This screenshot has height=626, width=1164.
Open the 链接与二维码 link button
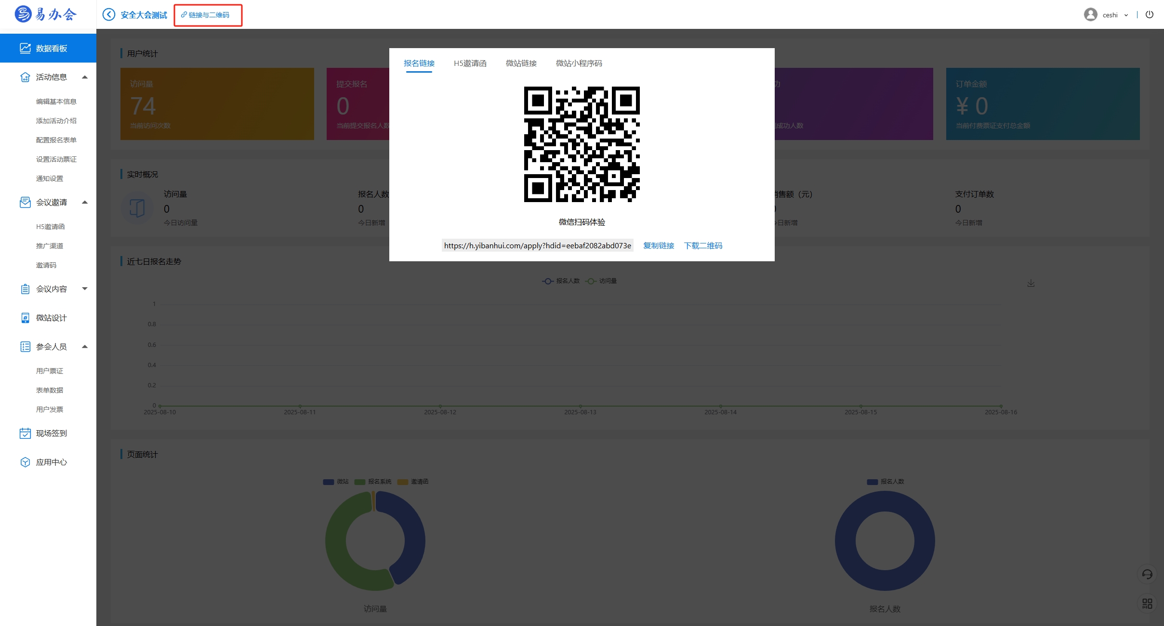pyautogui.click(x=205, y=15)
